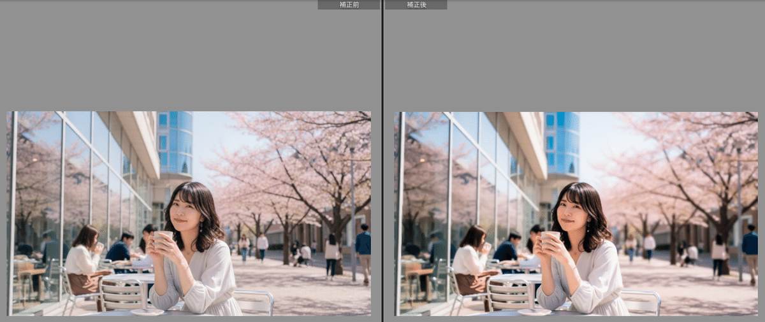
Task: Click the after-correction photo preview
Action: (576, 214)
